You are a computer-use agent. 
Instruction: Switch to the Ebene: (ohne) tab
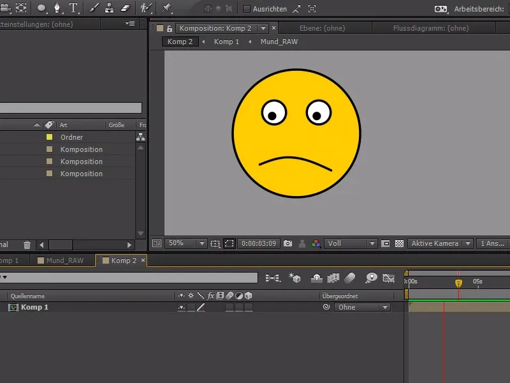pyautogui.click(x=322, y=28)
